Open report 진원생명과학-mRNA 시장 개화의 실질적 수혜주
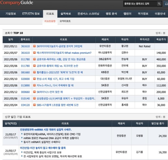This screenshot has width=168, height=160. tap(46, 130)
